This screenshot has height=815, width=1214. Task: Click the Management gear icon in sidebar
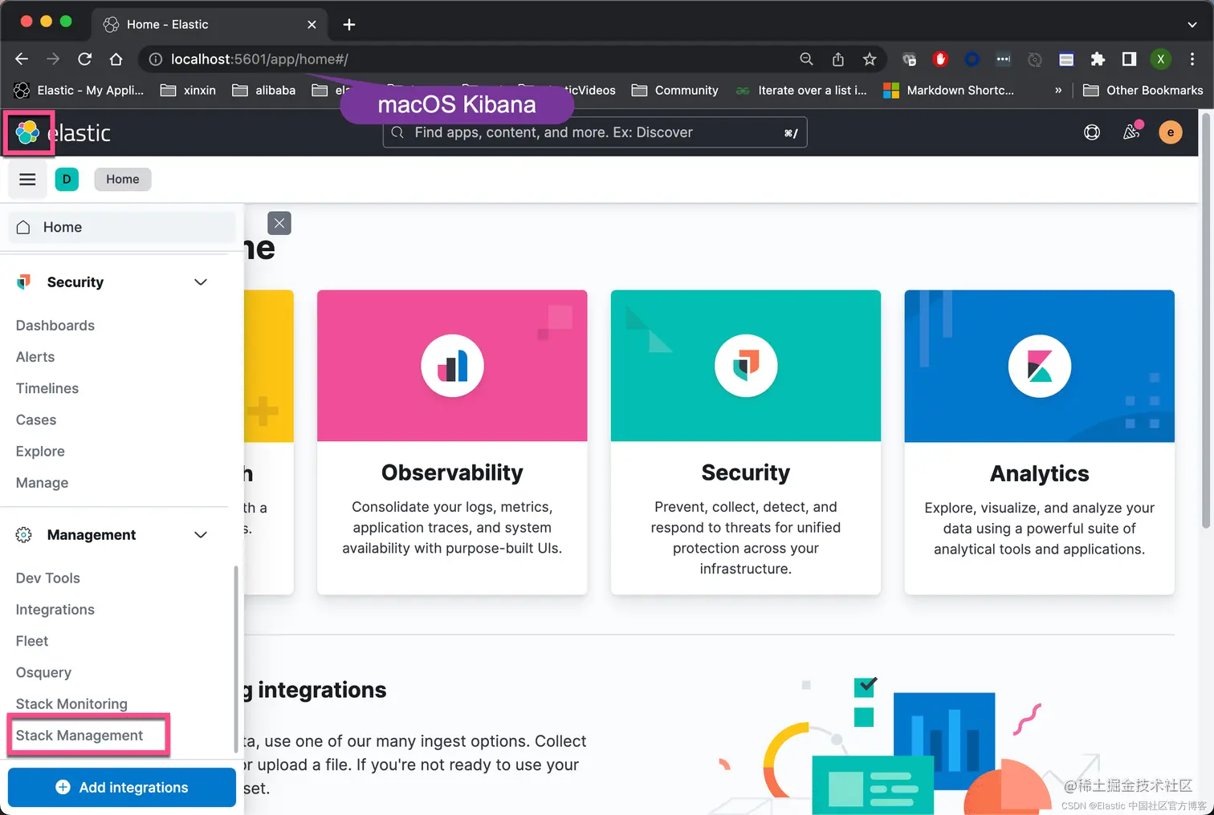[24, 534]
